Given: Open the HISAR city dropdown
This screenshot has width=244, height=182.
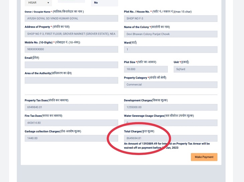Looking at the screenshot, I should point(38,3).
